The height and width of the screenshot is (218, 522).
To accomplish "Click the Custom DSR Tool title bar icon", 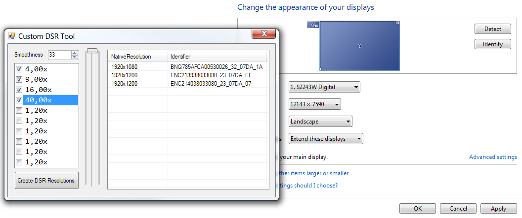I will click(12, 36).
